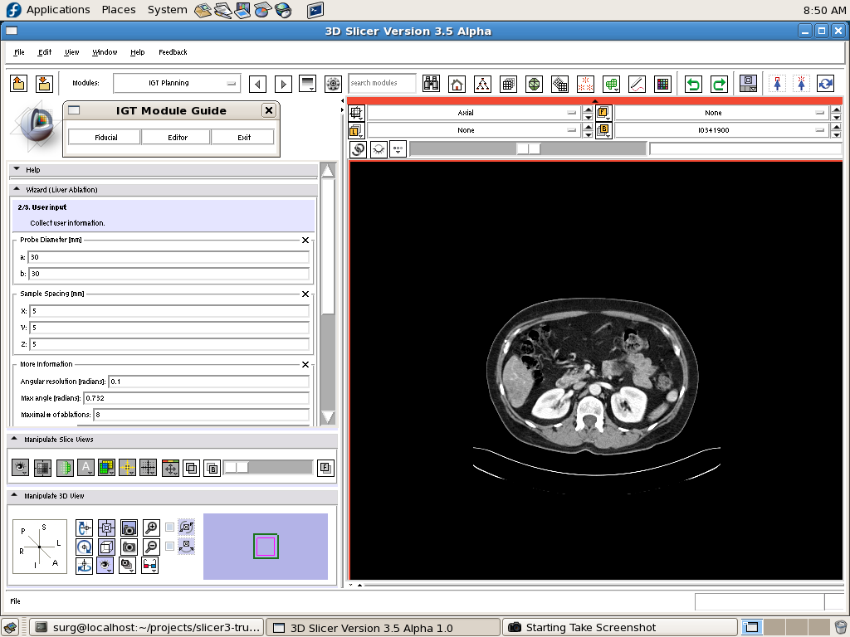850x637 pixels.
Task: Collapse the Manipulate Slice Views section
Action: click(16, 440)
